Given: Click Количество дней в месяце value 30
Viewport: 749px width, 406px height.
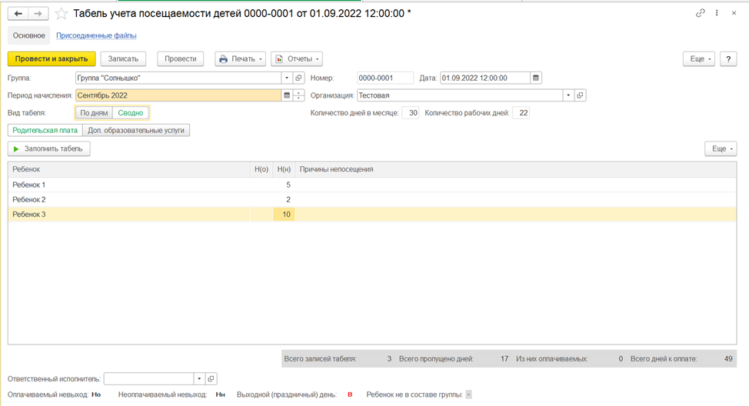Looking at the screenshot, I should tap(411, 113).
